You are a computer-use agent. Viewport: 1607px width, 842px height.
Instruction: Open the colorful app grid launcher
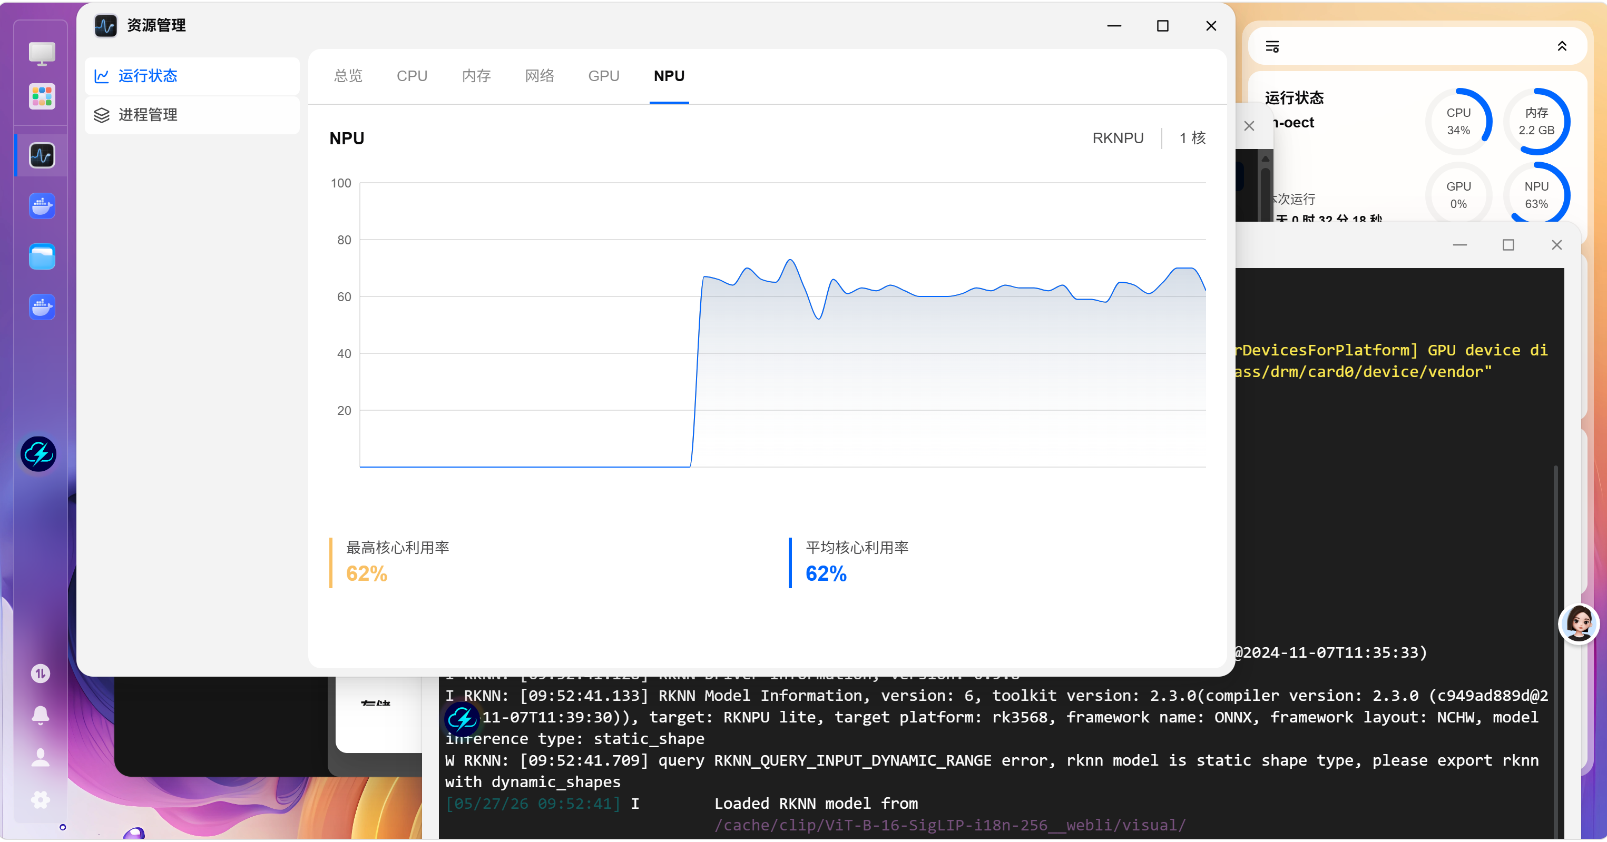[x=42, y=97]
